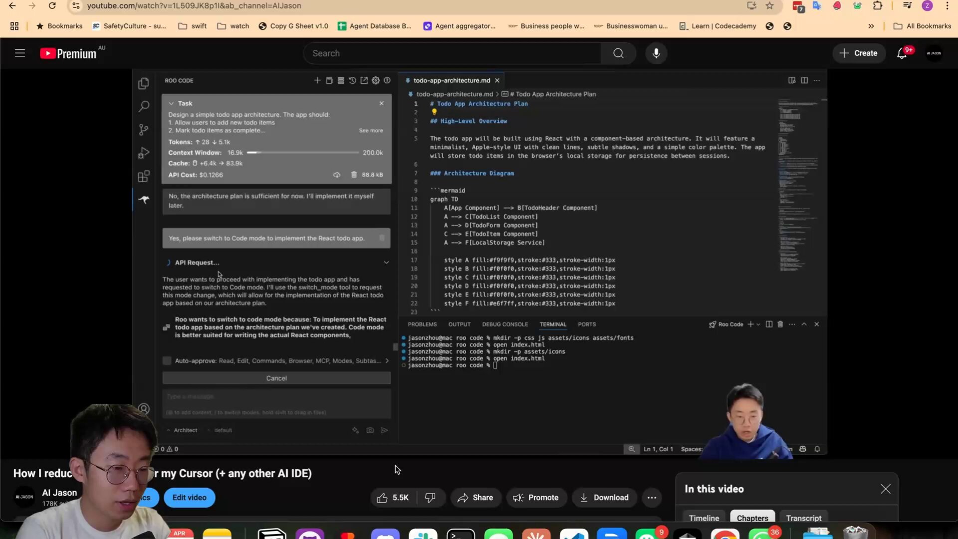Open video more actions ellipsis button
Viewport: 958px width, 539px height.
coord(652,498)
